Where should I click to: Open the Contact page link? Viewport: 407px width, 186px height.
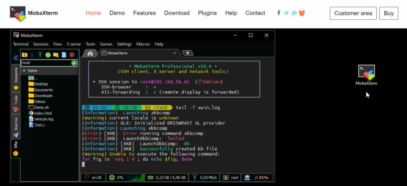tap(255, 13)
